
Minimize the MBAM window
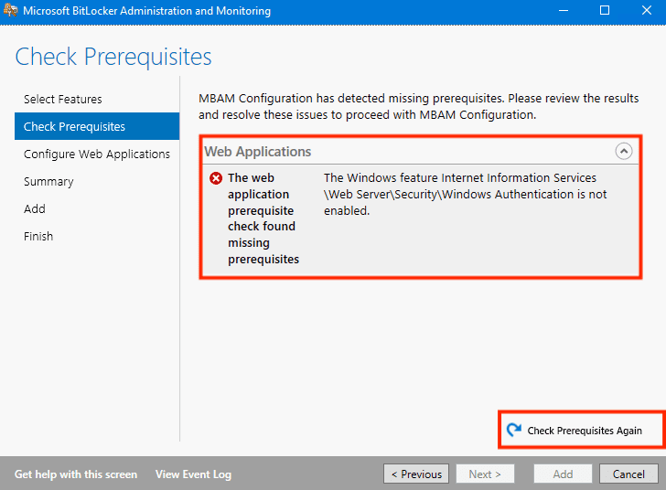564,11
